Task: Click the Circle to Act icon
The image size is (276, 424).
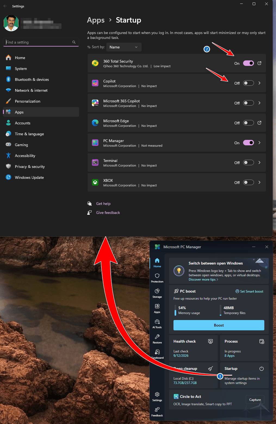Action: [x=176, y=397]
